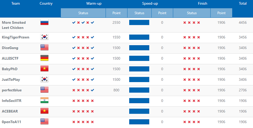Click the Speed-up Point sub-header
The width and height of the screenshot is (253, 128).
[x=162, y=13]
